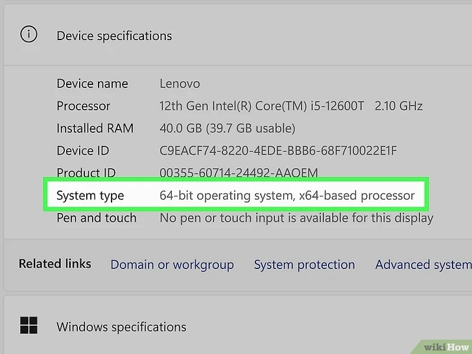Open the System protection link
472x354 pixels.
pos(304,265)
